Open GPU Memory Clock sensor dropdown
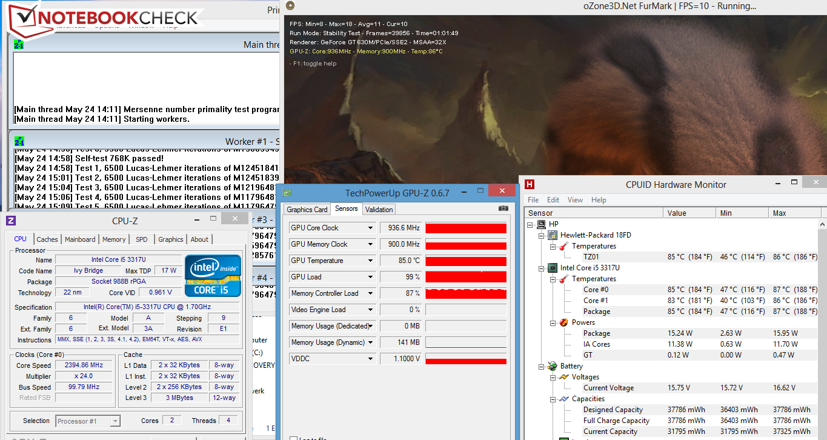 coord(371,244)
